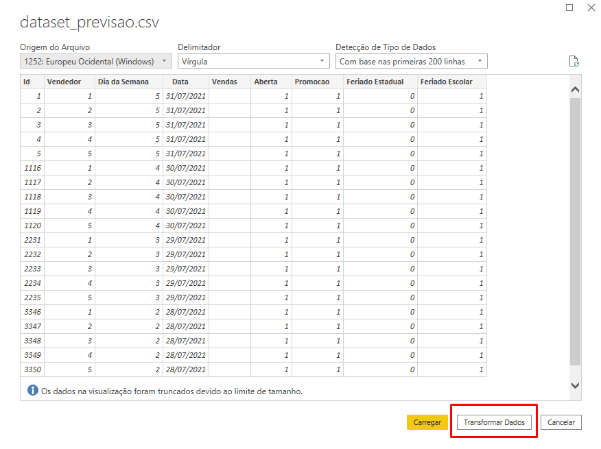The width and height of the screenshot is (601, 449).
Task: Select the Feriado Estadual column header
Action: pyautogui.click(x=380, y=82)
